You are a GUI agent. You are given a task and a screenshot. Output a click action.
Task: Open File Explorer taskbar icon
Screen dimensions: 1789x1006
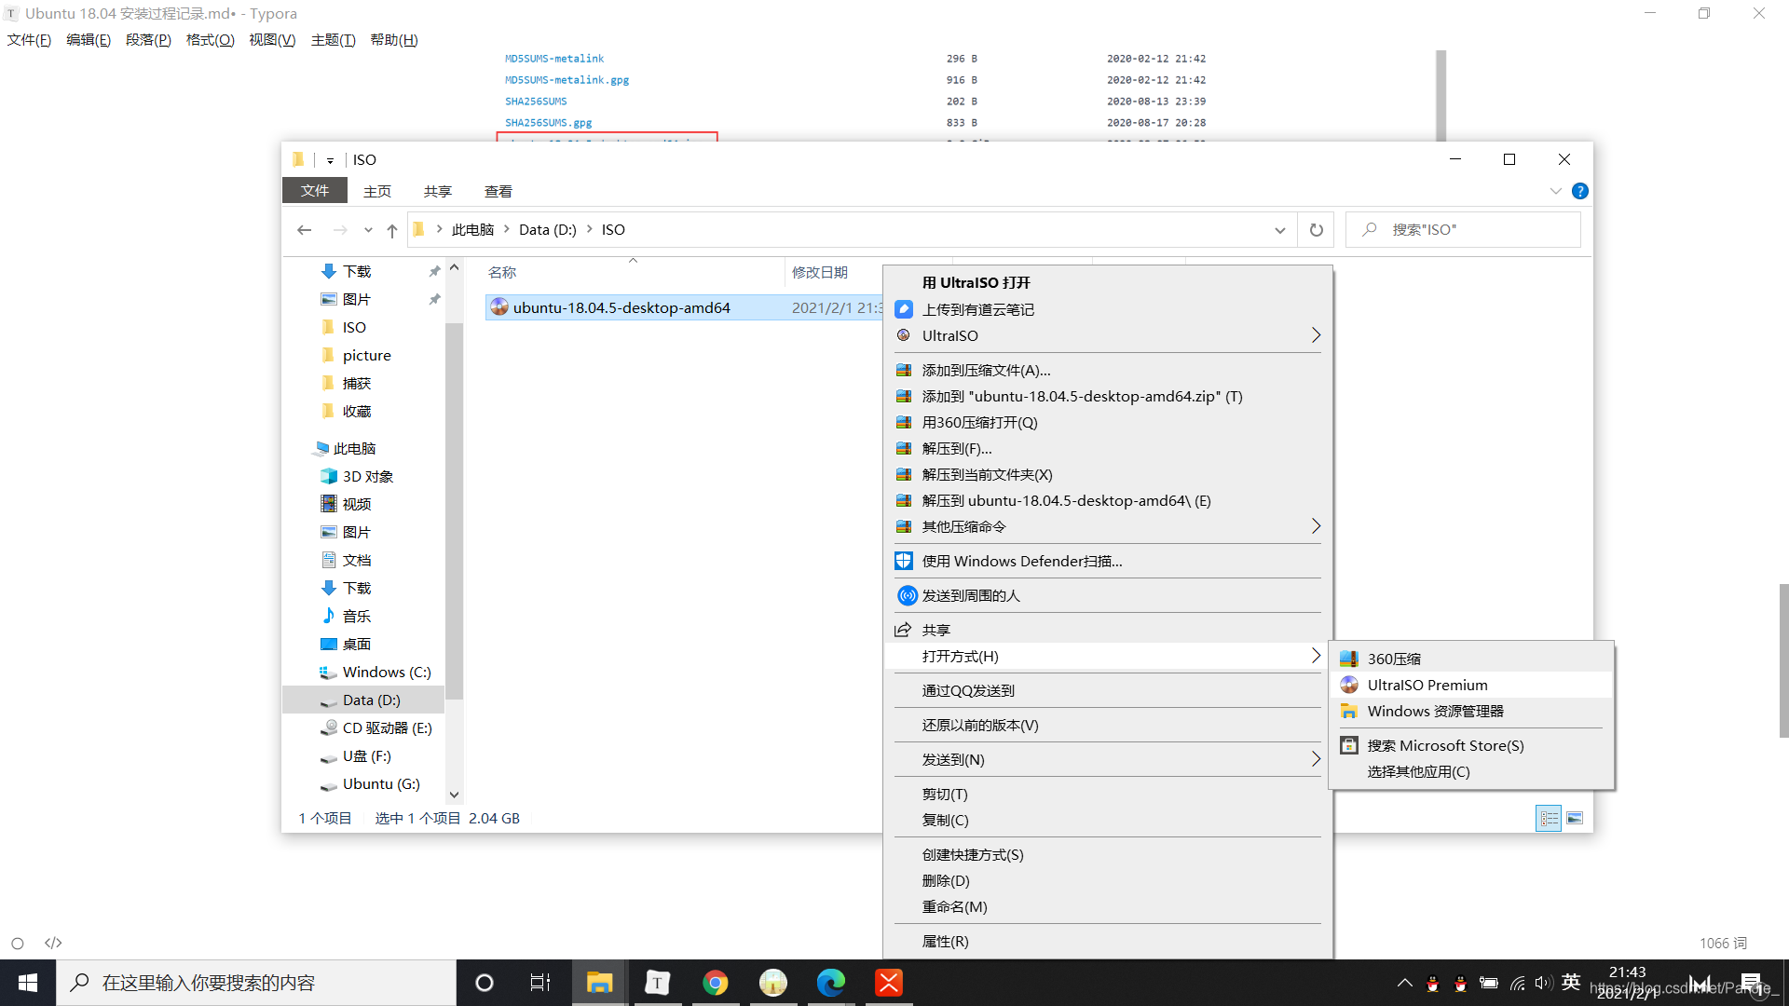click(x=599, y=983)
